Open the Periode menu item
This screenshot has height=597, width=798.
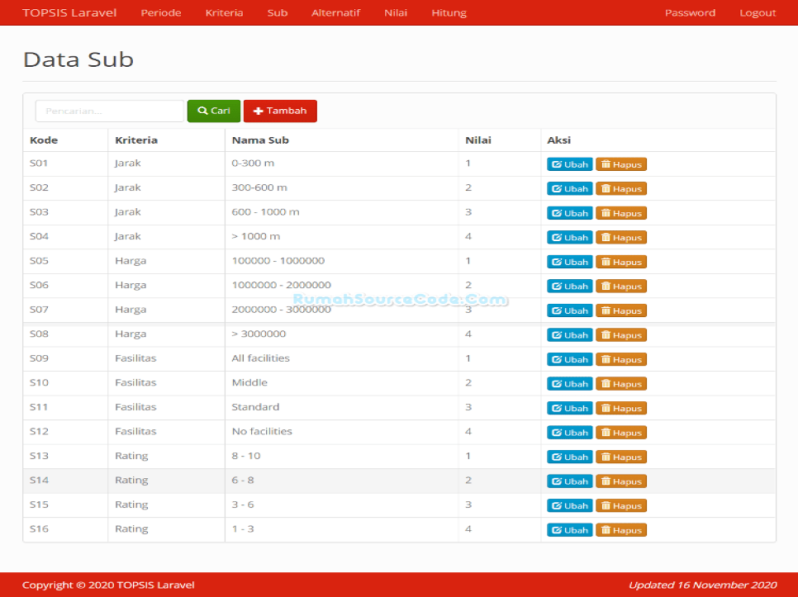coord(161,12)
